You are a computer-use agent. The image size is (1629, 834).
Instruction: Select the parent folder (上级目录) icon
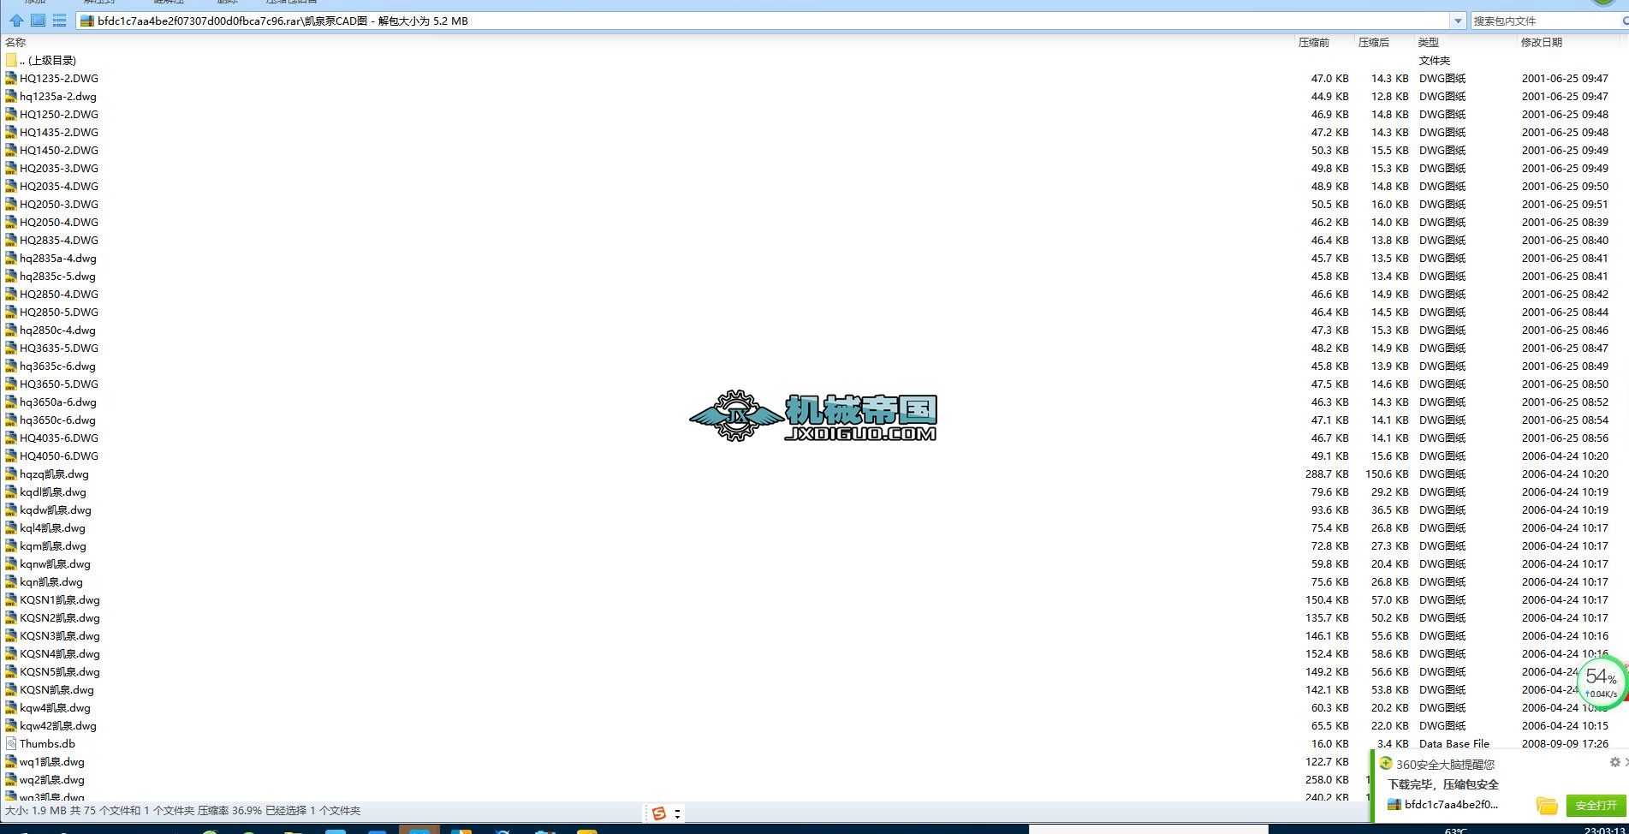[x=11, y=60]
